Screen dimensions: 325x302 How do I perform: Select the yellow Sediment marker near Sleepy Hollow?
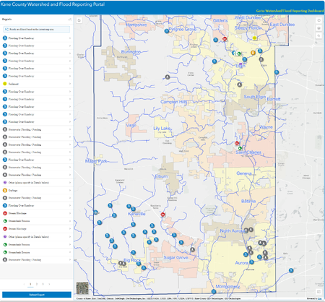[254, 38]
